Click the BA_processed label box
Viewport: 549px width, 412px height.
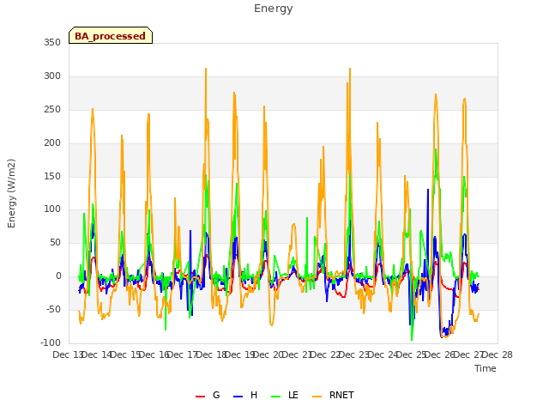click(111, 35)
